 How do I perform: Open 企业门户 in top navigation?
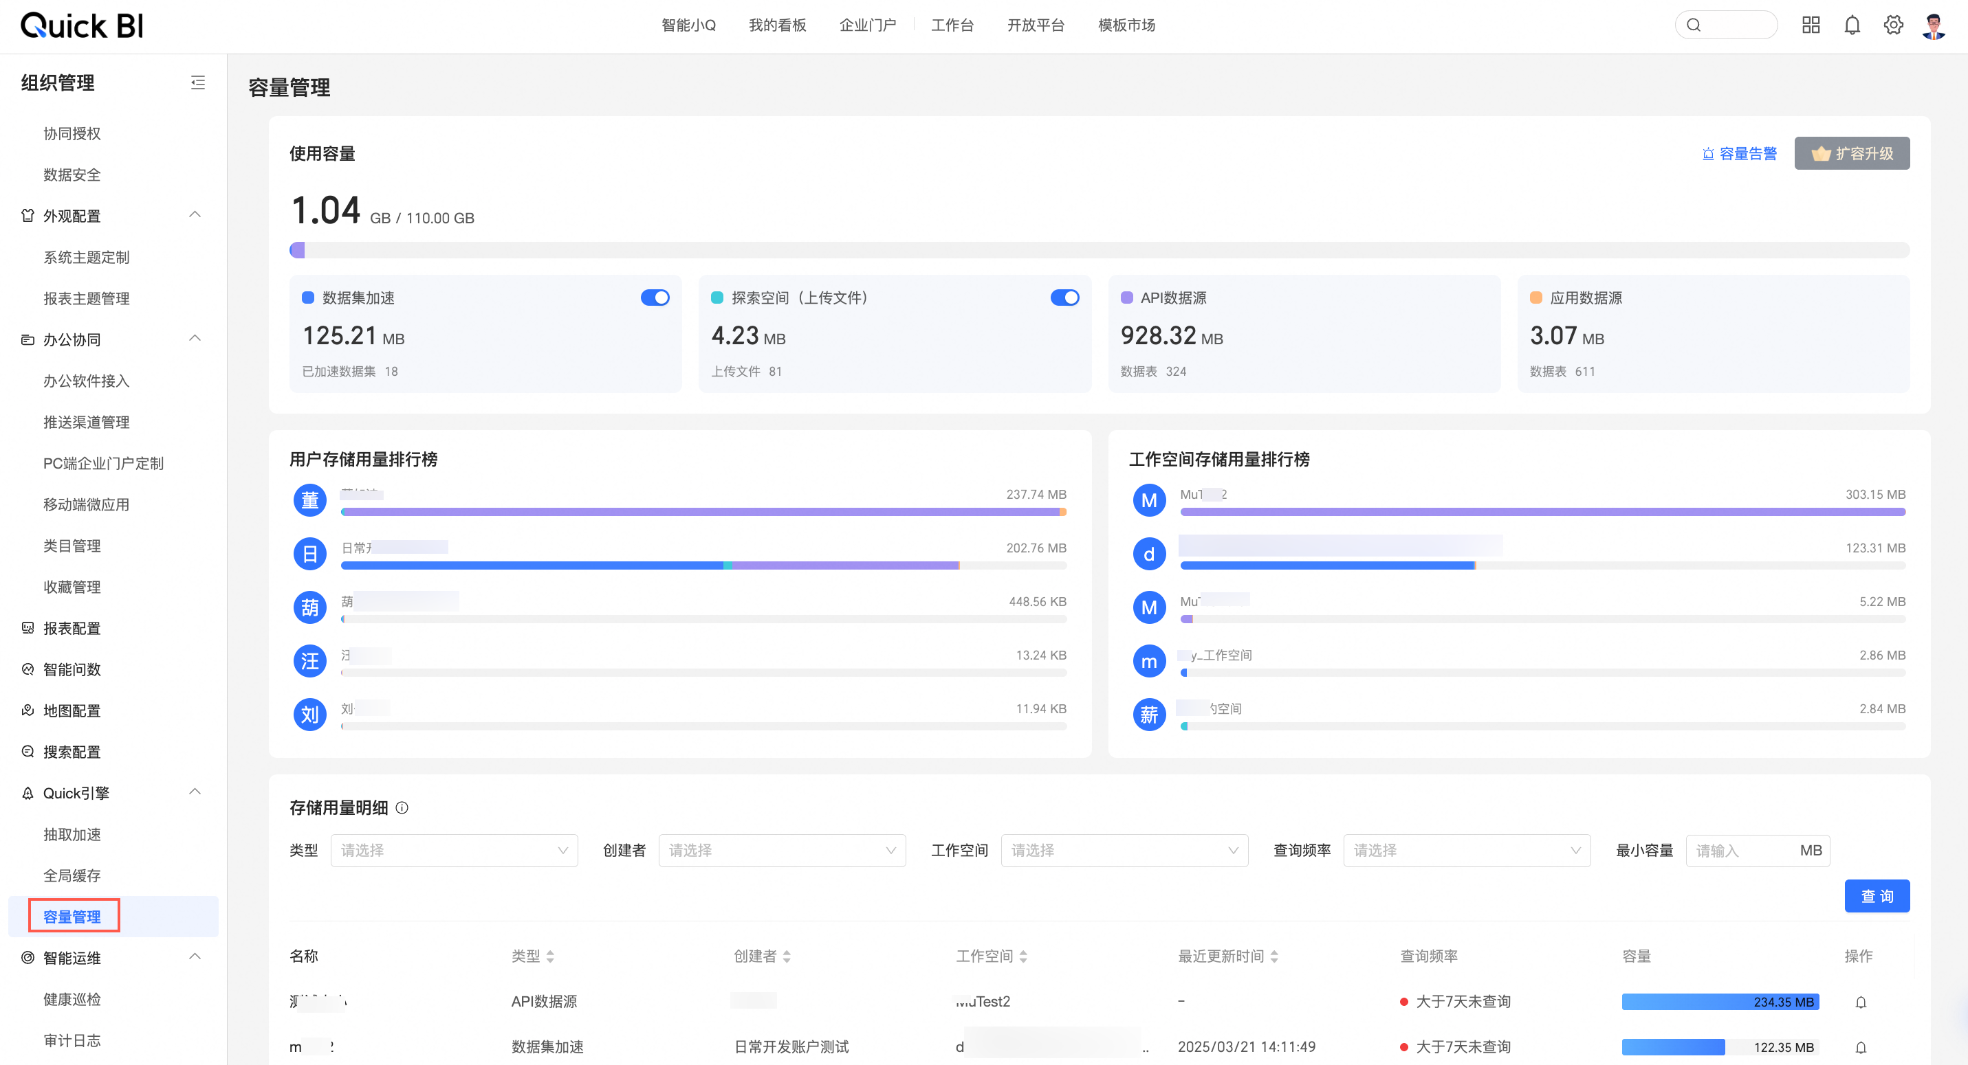[x=868, y=25]
